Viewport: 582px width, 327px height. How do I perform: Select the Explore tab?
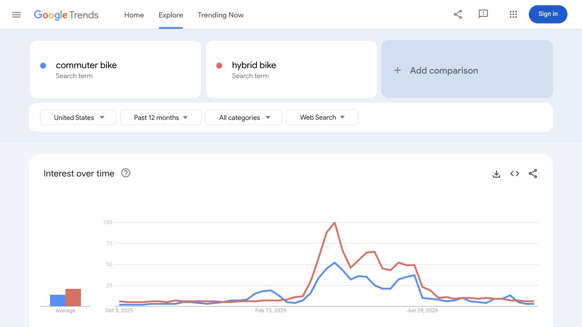click(x=171, y=15)
